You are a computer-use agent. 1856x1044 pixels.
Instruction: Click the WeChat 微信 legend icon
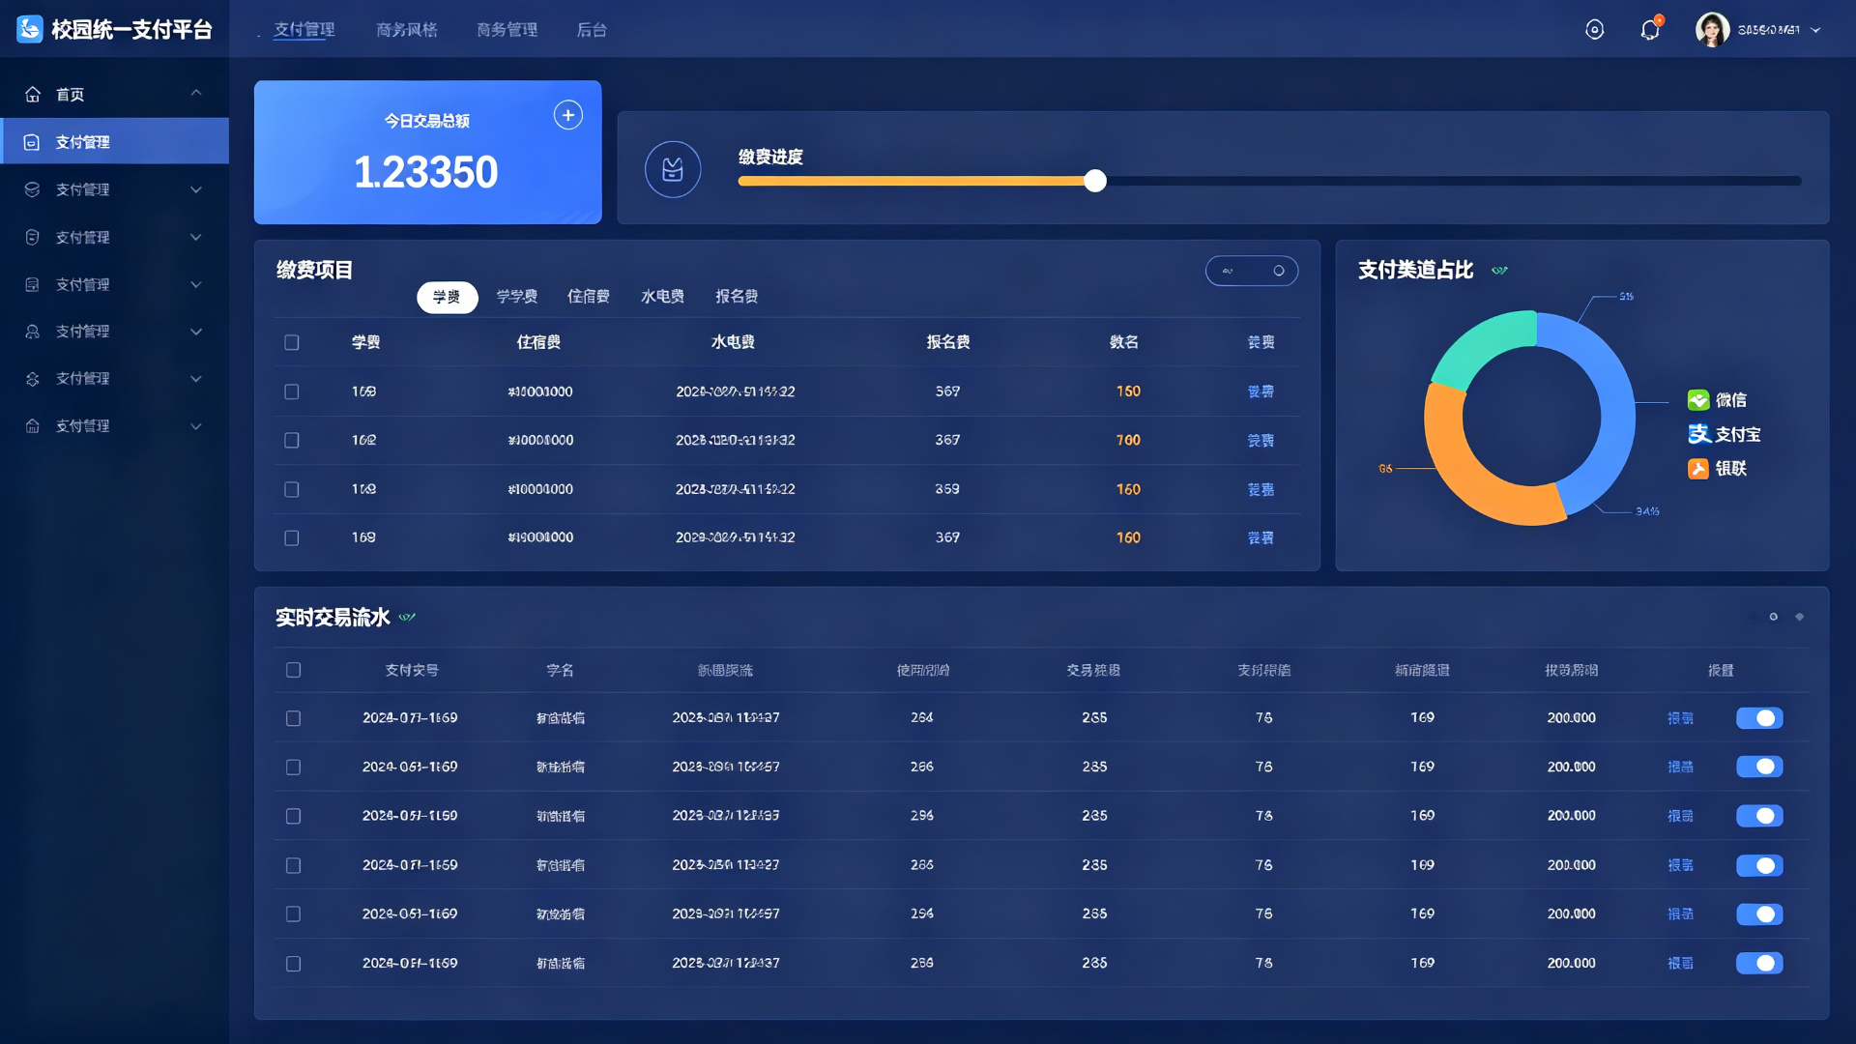click(1698, 400)
